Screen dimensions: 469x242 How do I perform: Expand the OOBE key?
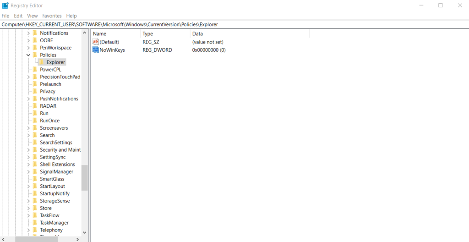pyautogui.click(x=28, y=40)
